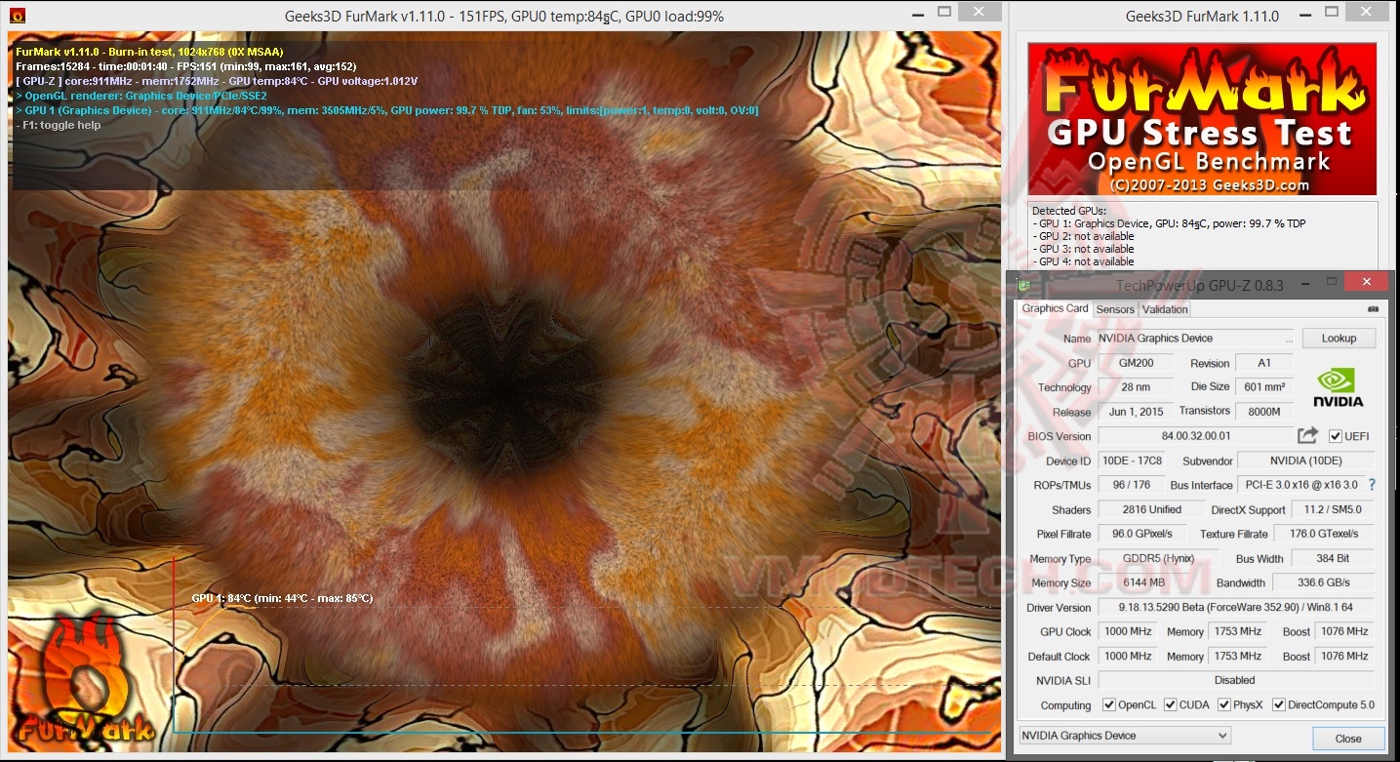Click the NVIDIA logo in GPU-Z
Viewport: 1400px width, 762px height.
click(x=1339, y=386)
